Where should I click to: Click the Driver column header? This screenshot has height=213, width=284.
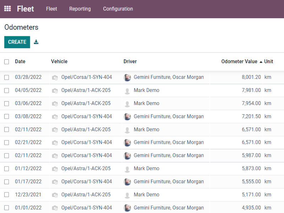pyautogui.click(x=130, y=61)
